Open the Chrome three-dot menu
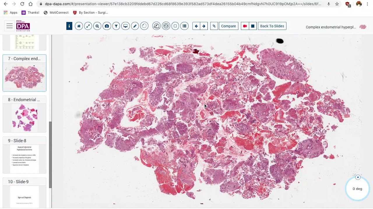 pos(368,4)
